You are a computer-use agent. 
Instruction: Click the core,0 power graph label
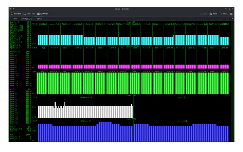[x=181, y=97]
